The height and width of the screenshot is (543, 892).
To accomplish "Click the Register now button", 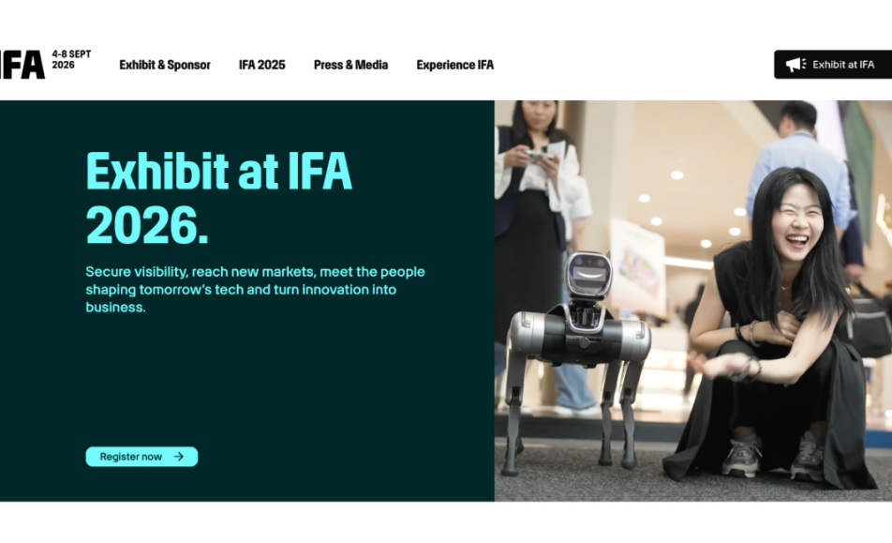I will (141, 457).
